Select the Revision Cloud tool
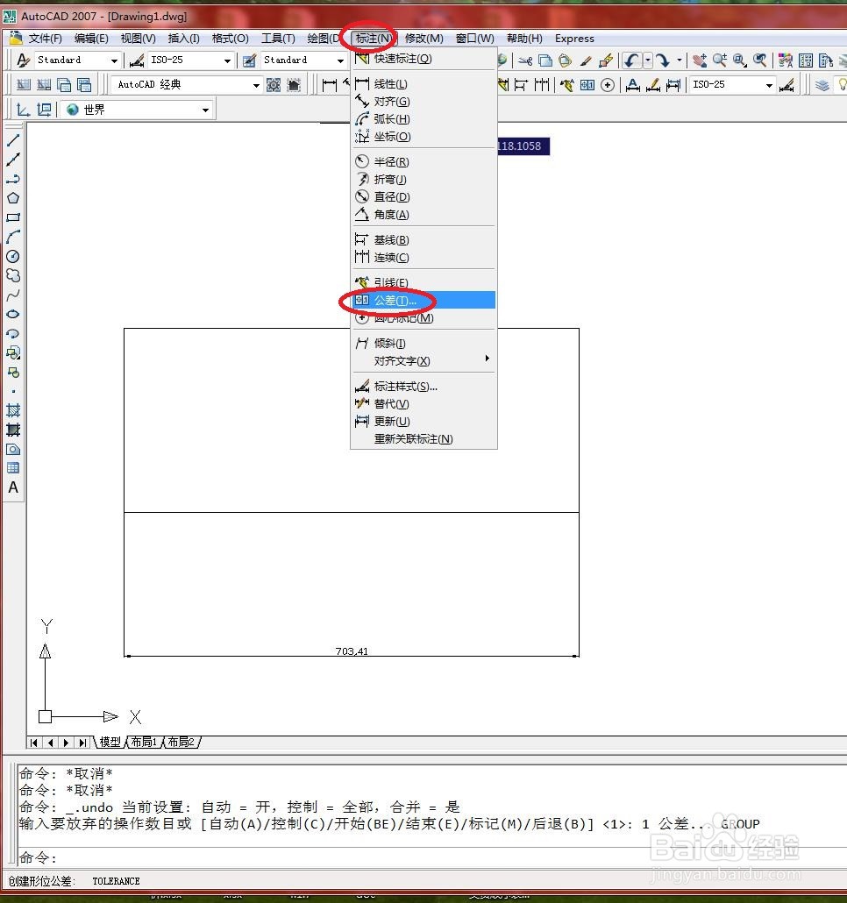This screenshot has height=903, width=847. tap(12, 275)
